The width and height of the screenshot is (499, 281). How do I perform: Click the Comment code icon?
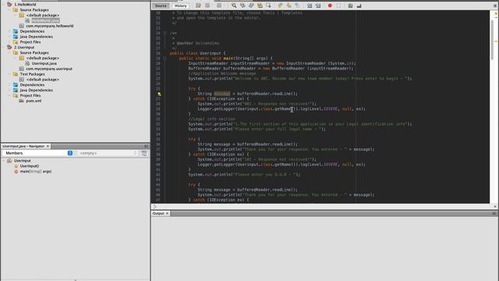(350, 5)
